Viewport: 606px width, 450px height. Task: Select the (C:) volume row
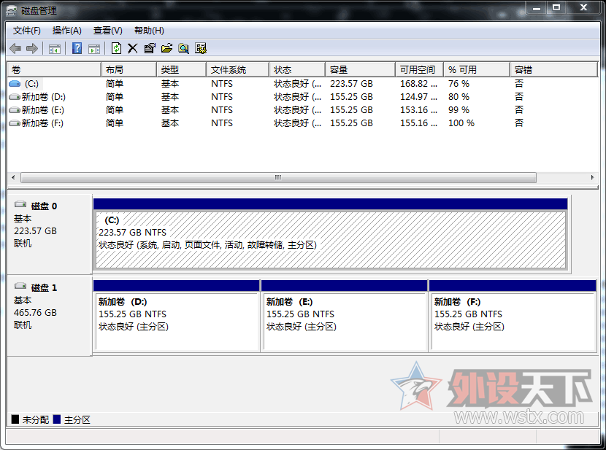[302, 84]
